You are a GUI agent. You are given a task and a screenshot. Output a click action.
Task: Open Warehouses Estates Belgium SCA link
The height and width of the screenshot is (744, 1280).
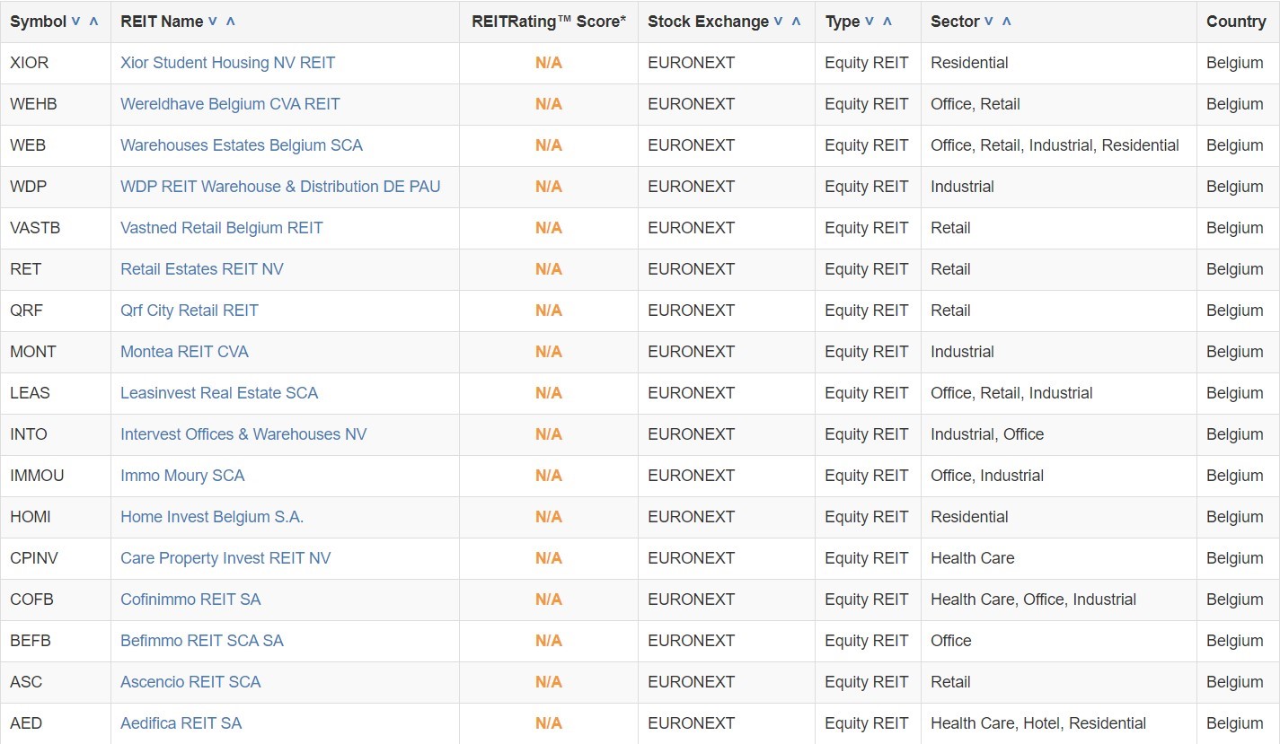tap(242, 145)
